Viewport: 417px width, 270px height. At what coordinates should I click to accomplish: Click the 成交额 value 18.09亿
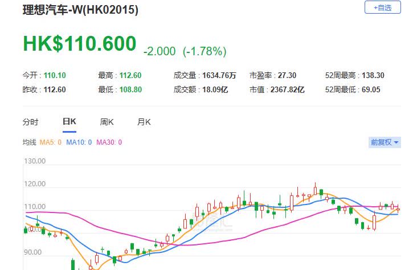pos(215,89)
